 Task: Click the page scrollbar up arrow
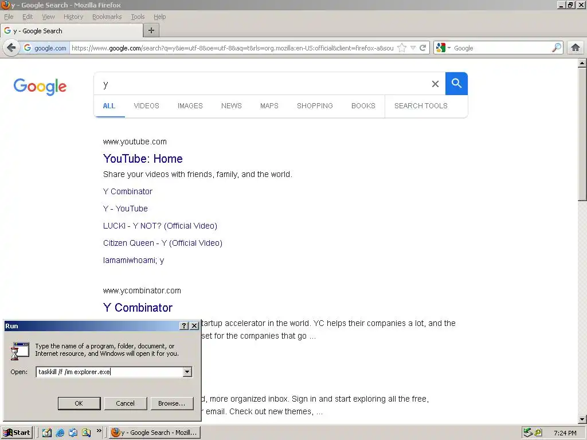(x=582, y=63)
